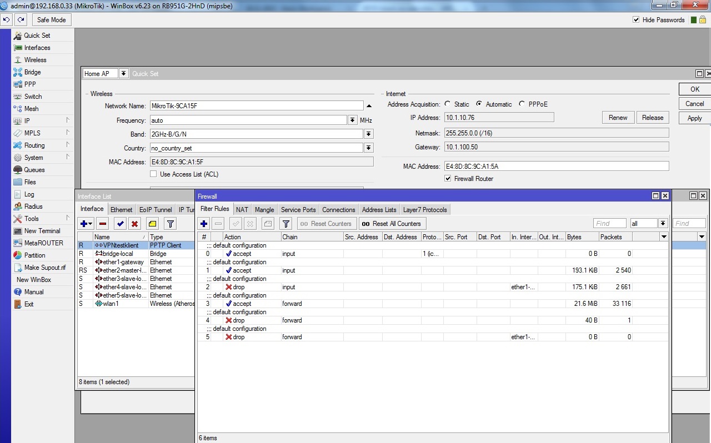Toggle the Hide Passwords checkbox
711x443 pixels.
pyautogui.click(x=636, y=20)
